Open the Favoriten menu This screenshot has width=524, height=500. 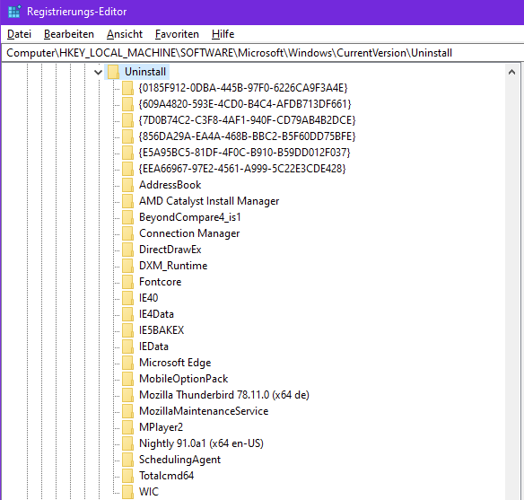pos(177,34)
